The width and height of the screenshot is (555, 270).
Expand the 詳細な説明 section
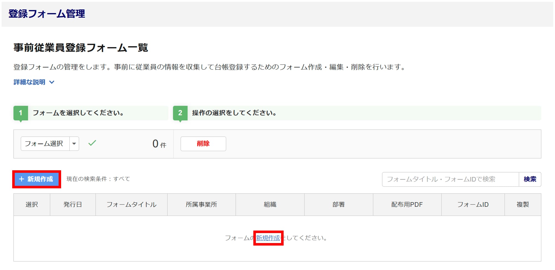[x=34, y=82]
